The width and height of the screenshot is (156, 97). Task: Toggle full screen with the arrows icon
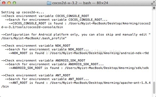[153, 3]
